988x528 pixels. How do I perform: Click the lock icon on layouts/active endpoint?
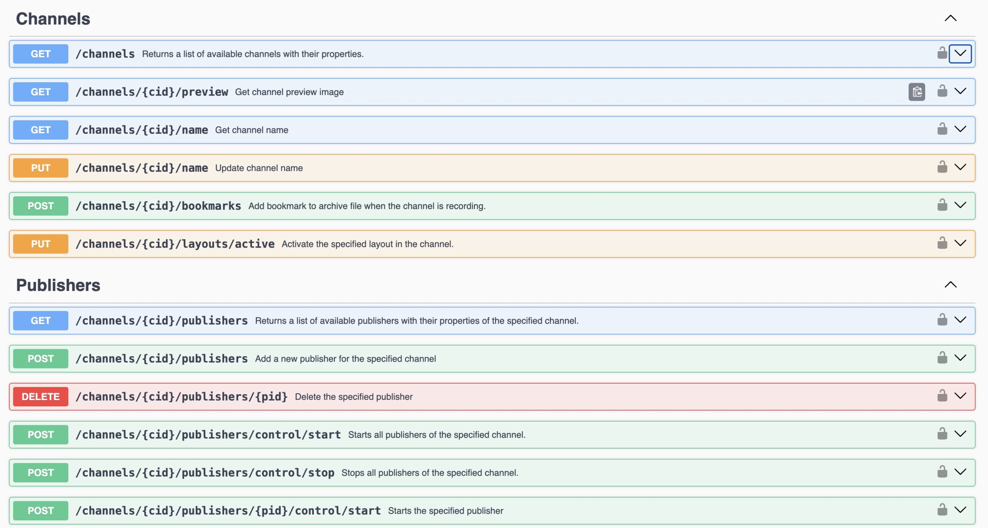(942, 243)
